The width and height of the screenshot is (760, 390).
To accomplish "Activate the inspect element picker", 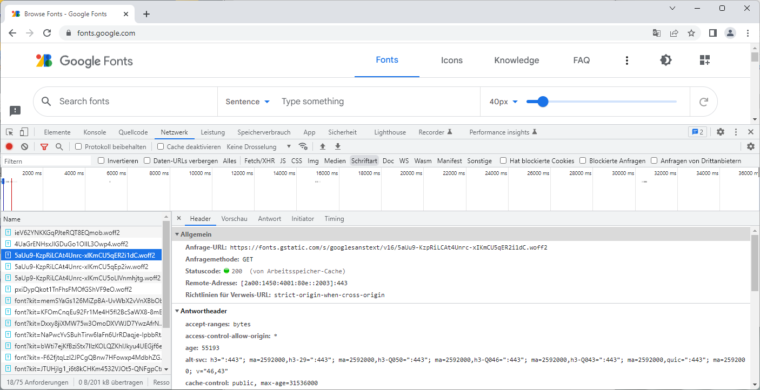I will click(x=10, y=132).
